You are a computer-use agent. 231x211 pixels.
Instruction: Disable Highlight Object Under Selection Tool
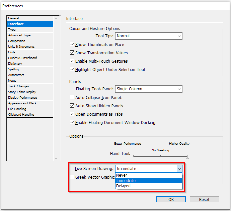72,69
